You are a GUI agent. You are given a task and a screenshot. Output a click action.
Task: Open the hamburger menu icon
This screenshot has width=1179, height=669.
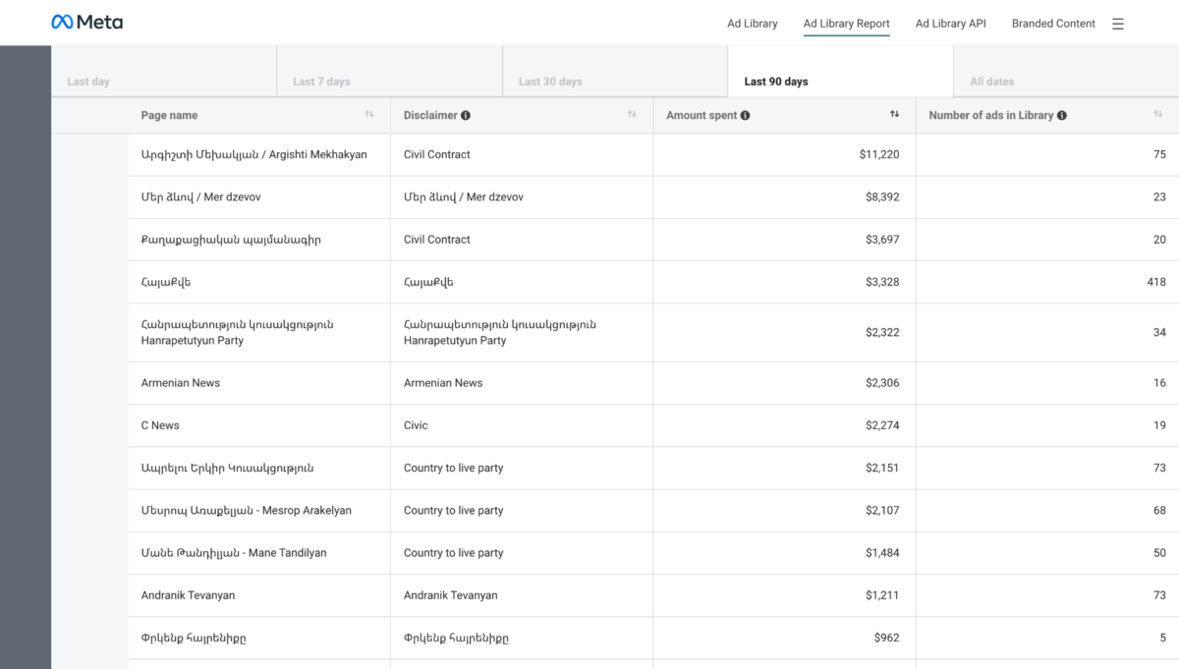[x=1118, y=24]
